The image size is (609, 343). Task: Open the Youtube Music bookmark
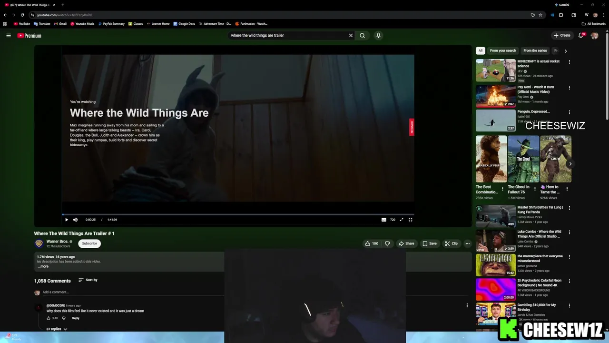tap(82, 23)
